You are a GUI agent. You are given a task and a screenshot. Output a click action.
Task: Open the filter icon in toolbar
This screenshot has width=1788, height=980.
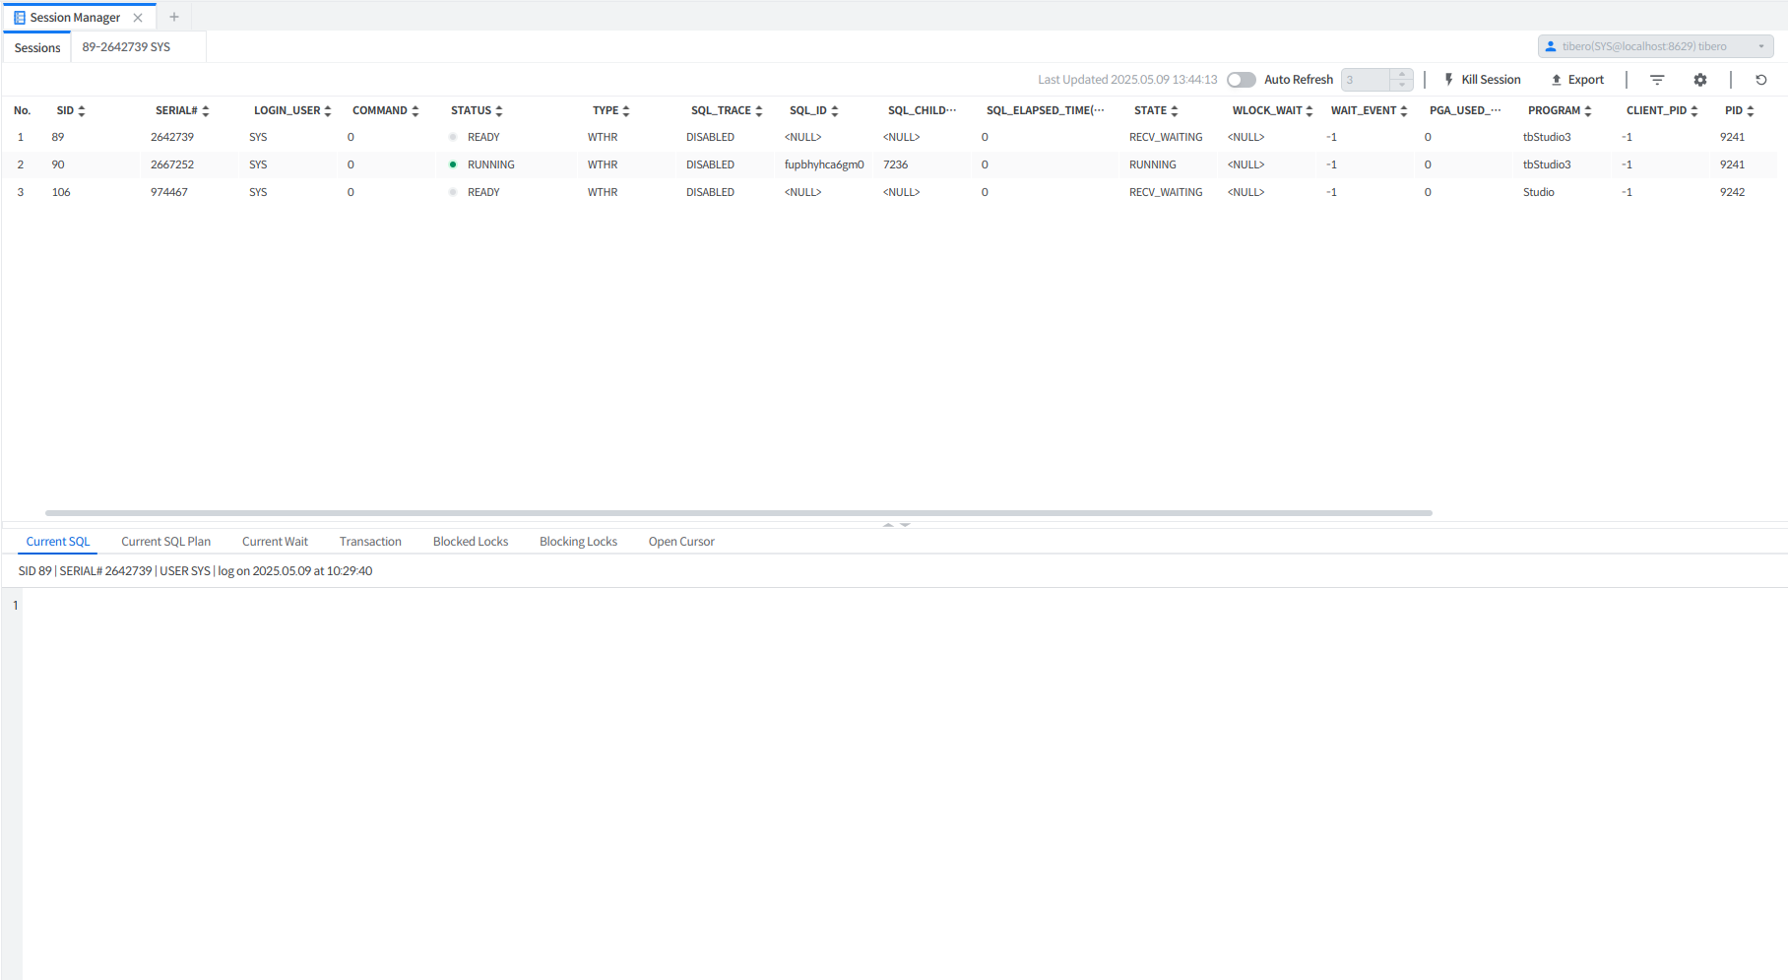[1657, 80]
